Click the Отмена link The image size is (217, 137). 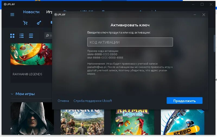(63, 101)
